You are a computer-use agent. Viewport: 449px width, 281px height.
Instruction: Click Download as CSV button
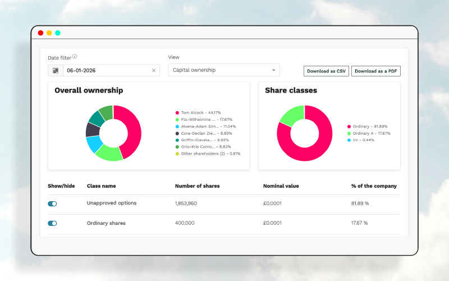(326, 71)
